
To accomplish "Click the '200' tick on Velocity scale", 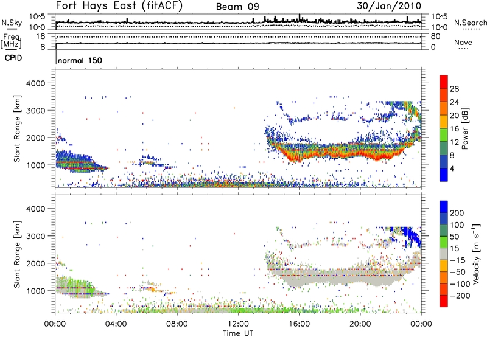I will [x=457, y=213].
